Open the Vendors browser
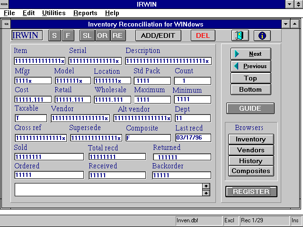The height and width of the screenshot is (227, 303). (250, 150)
